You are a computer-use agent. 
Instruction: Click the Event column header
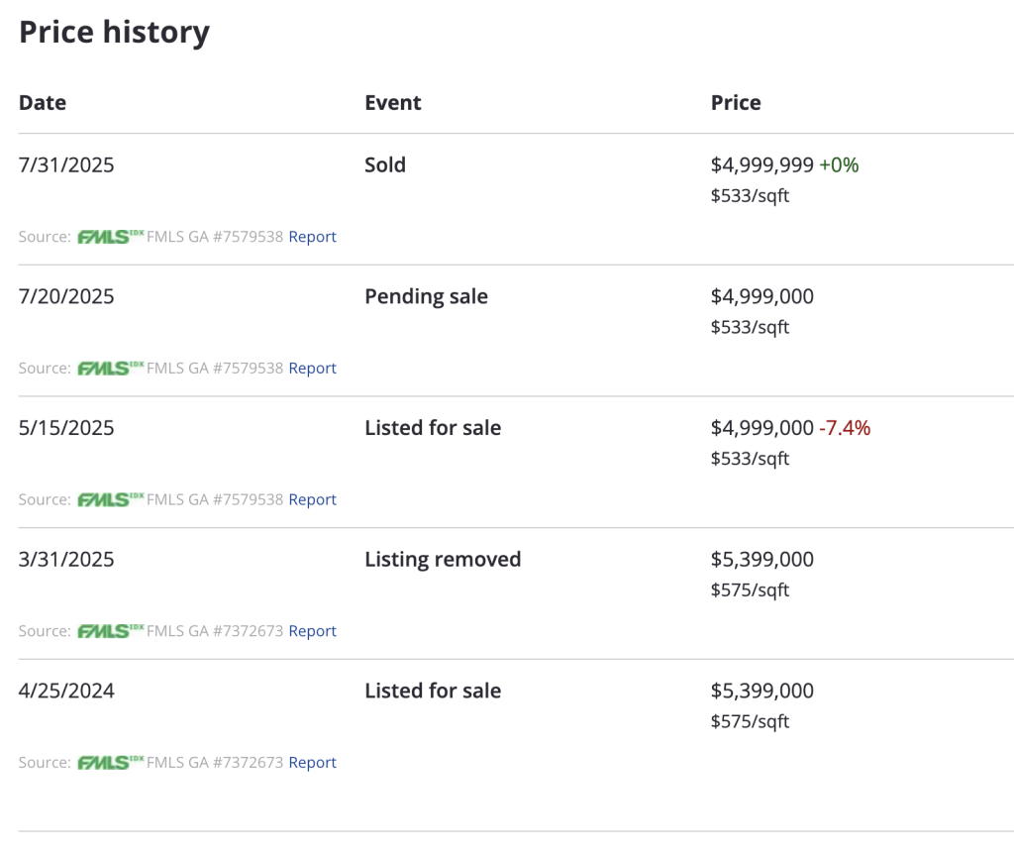point(392,103)
